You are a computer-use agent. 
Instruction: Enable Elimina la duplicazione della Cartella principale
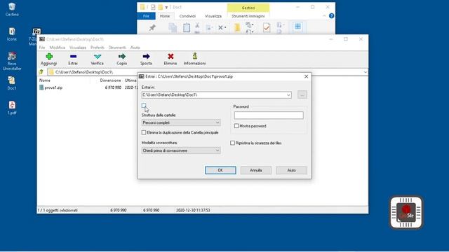[144, 132]
